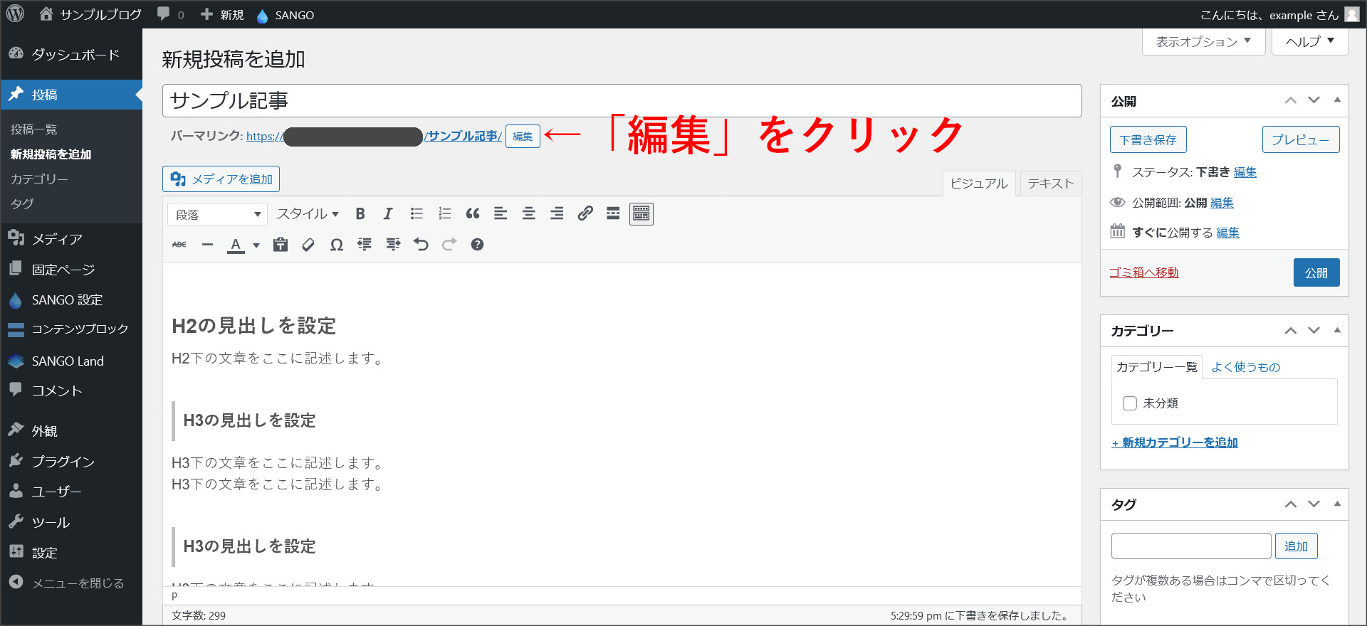1367x626 pixels.
Task: Click the tag input field
Action: [x=1190, y=546]
